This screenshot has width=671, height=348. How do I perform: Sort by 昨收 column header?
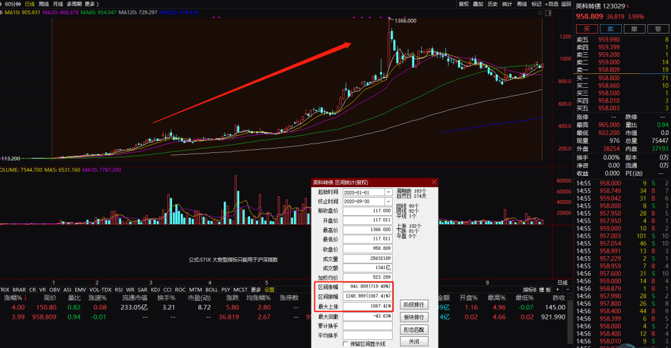[x=559, y=298]
